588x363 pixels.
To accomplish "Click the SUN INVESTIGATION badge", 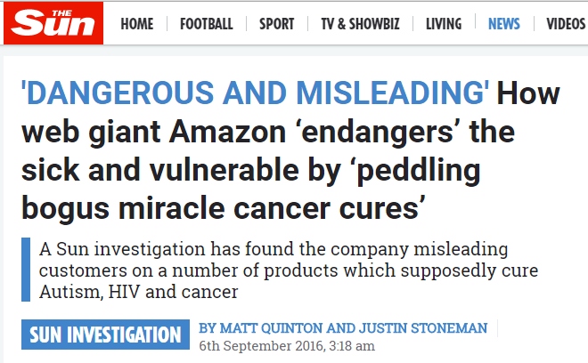I will coord(105,335).
